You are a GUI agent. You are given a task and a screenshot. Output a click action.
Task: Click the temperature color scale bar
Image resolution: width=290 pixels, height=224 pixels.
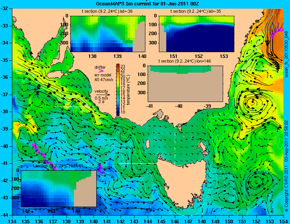(x=118, y=90)
